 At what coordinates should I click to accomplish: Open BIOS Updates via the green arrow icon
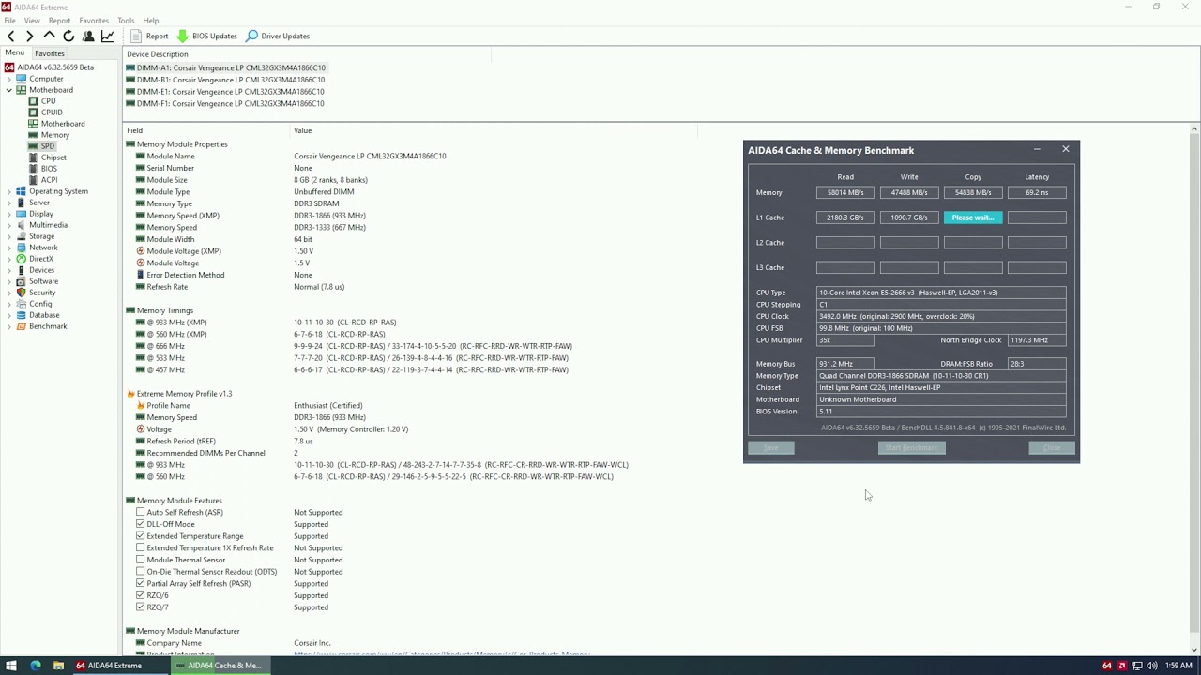click(x=184, y=36)
